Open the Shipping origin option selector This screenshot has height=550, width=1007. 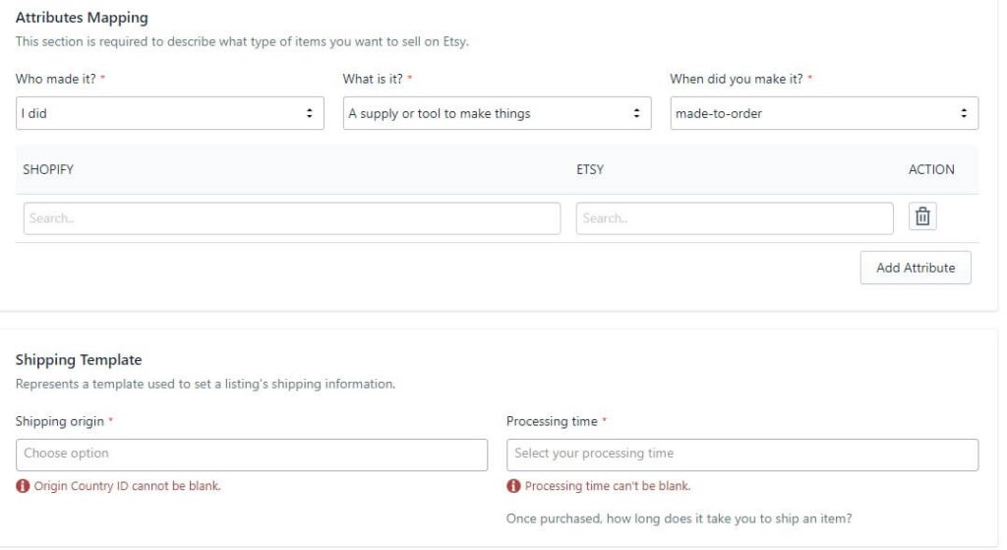pyautogui.click(x=252, y=455)
